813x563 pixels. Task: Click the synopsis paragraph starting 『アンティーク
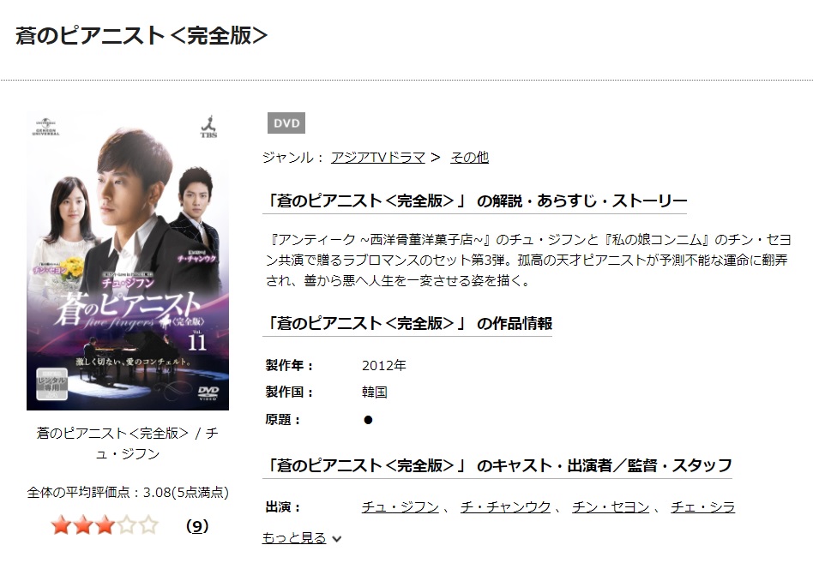coord(528,260)
